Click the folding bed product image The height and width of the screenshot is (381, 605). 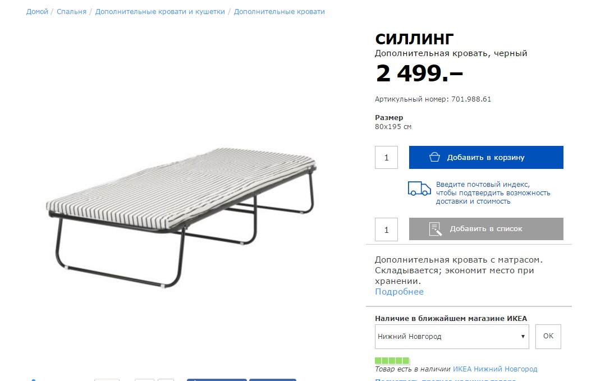tap(181, 217)
